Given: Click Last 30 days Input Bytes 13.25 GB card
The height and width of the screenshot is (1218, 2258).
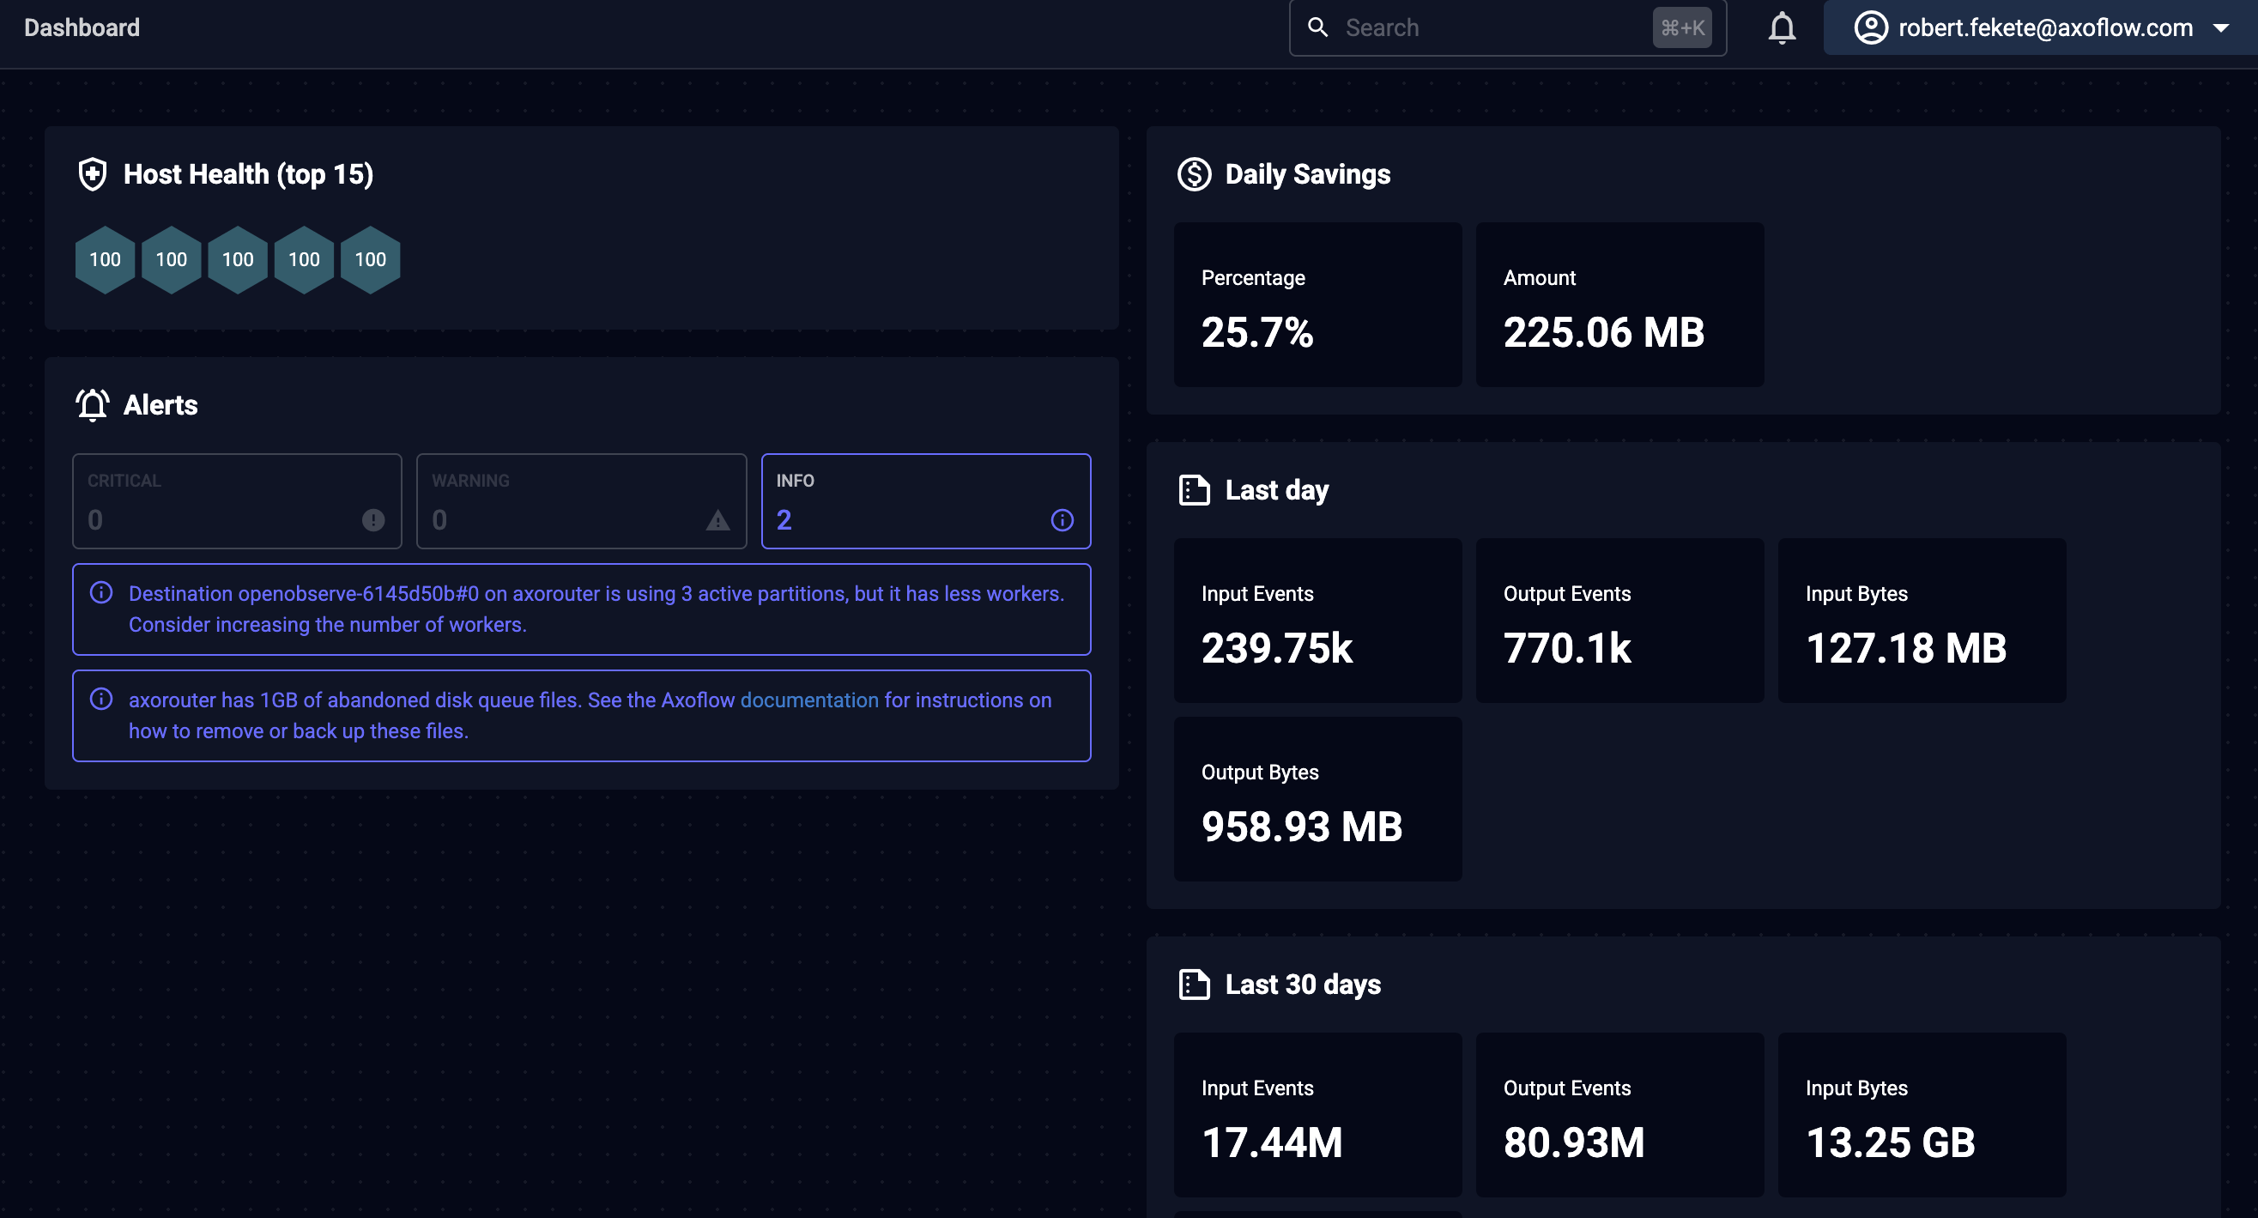Looking at the screenshot, I should 1922,1114.
